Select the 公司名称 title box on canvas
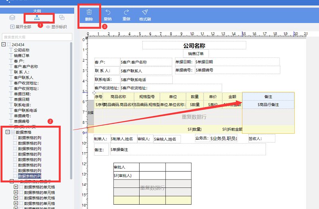Viewport: 319px width, 209px height. click(194, 46)
